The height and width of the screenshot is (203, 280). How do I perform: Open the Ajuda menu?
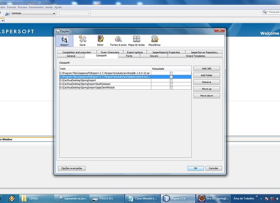[x=58, y=7]
